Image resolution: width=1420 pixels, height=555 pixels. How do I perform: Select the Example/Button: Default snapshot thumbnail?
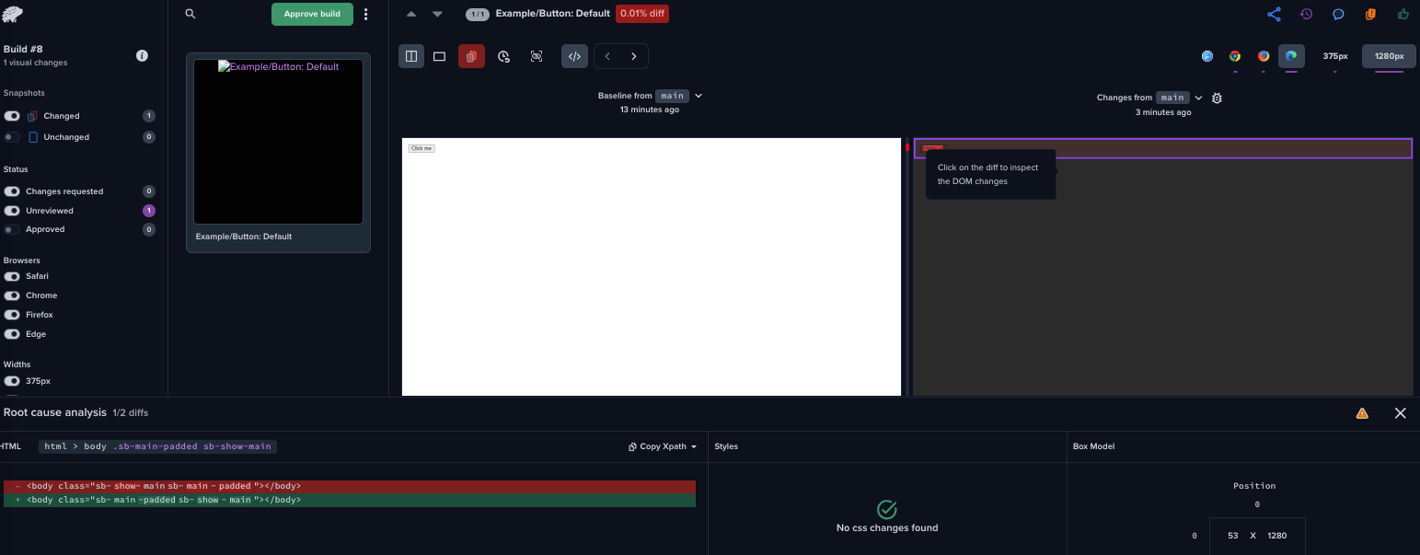click(278, 141)
